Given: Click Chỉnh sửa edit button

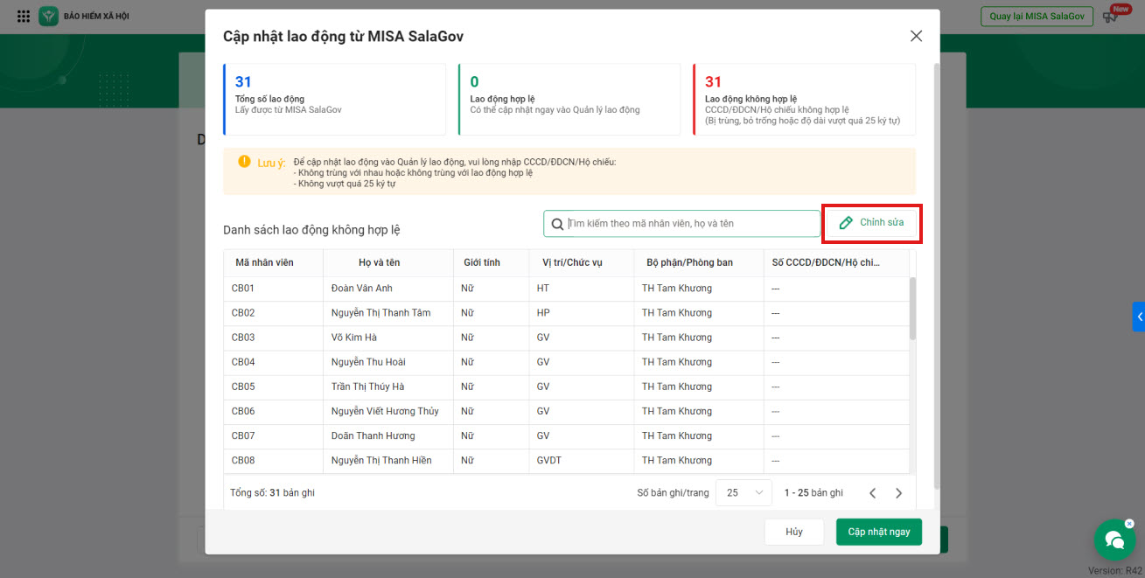Looking at the screenshot, I should pyautogui.click(x=871, y=223).
